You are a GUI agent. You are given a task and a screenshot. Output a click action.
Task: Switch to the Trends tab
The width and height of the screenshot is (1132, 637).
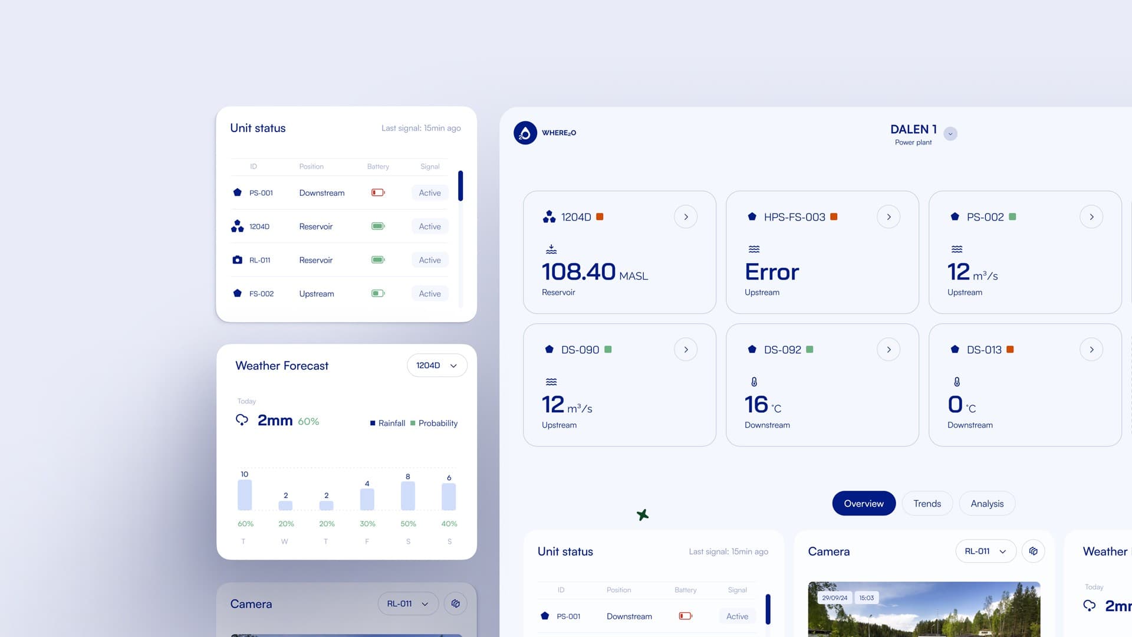pyautogui.click(x=927, y=503)
